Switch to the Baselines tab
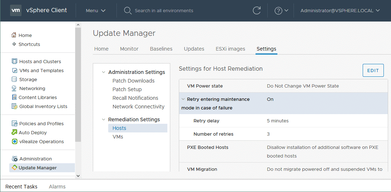The image size is (391, 192). tap(161, 49)
